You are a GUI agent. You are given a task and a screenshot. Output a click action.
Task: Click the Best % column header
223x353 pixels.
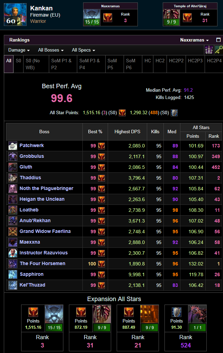pos(95,132)
